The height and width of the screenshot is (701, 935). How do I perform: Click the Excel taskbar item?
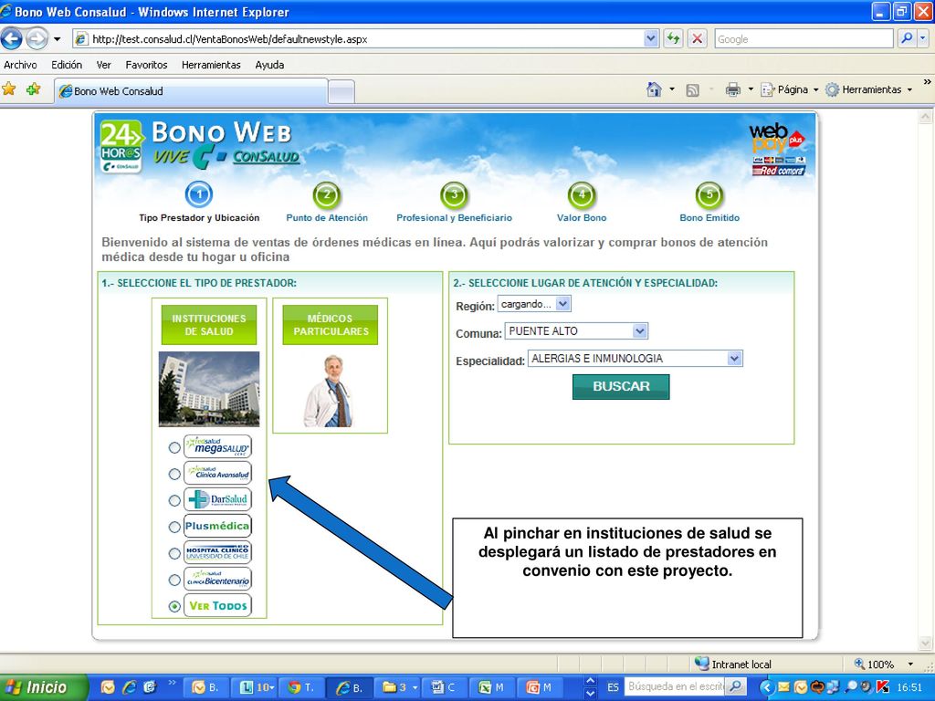[x=493, y=687]
